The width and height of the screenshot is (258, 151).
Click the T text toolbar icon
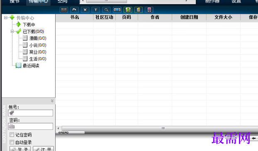tap(96, 10)
